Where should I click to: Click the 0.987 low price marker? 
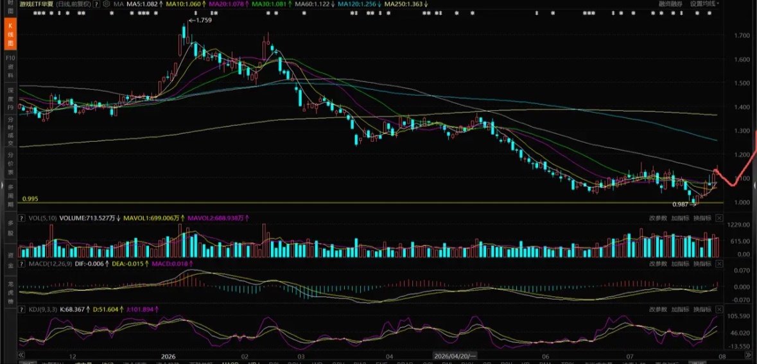684,204
